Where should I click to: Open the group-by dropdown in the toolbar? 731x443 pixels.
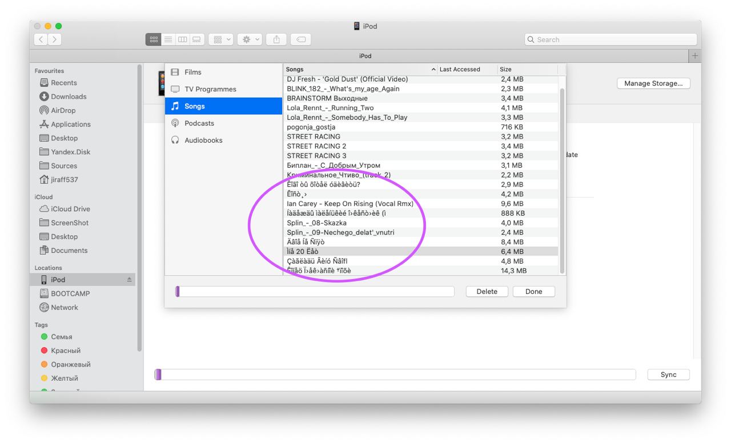coord(221,39)
